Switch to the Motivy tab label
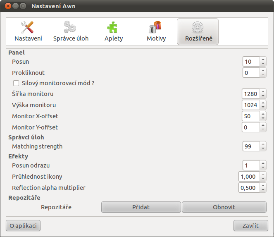Viewport: 274px width, 237px height. [156, 38]
